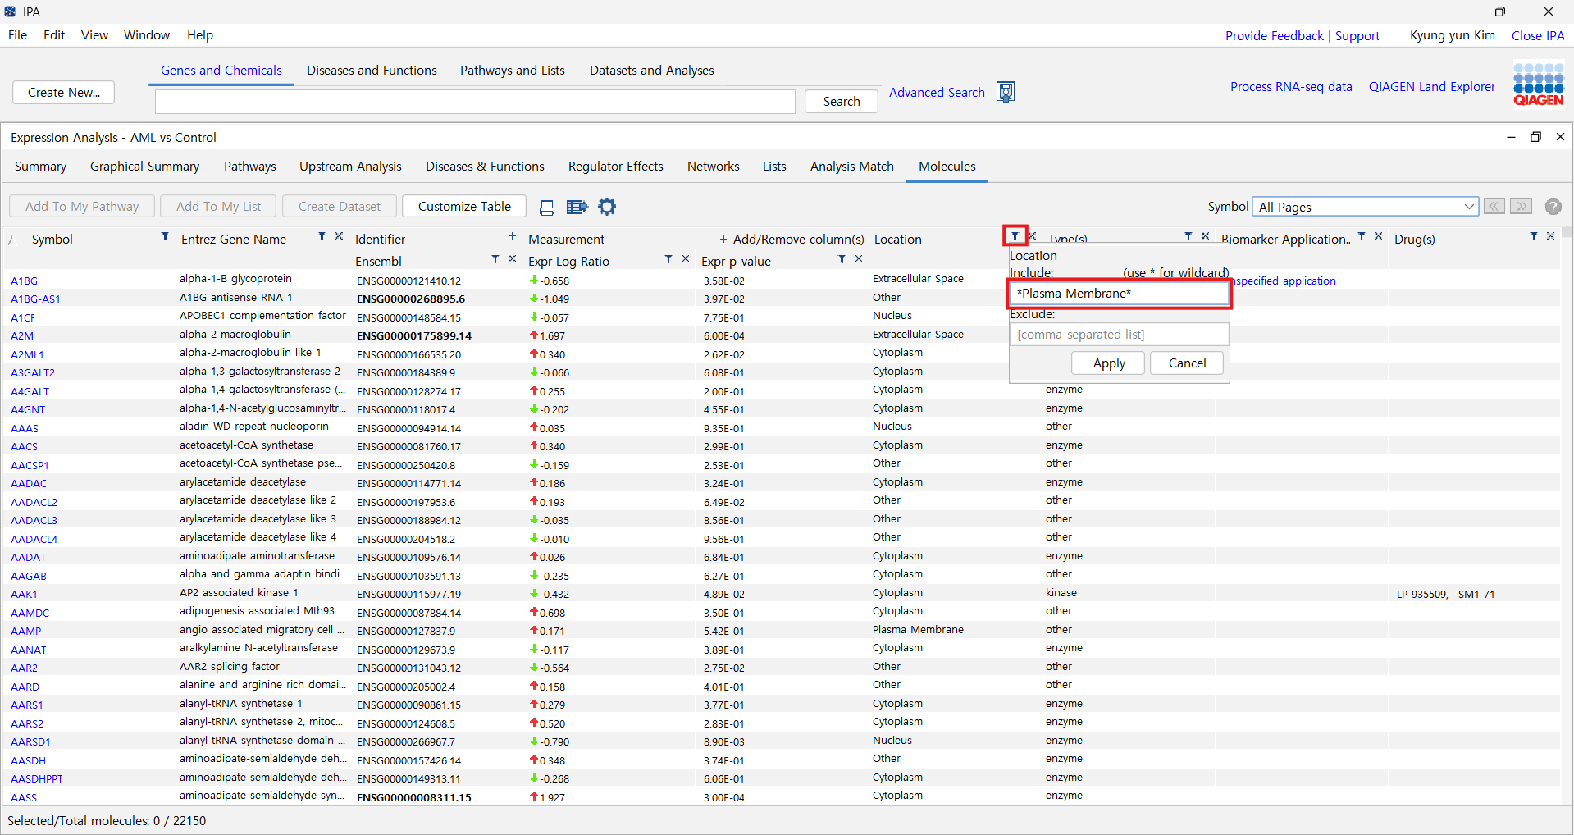Image resolution: width=1574 pixels, height=835 pixels.
Task: Remove the Location column
Action: 1033,236
